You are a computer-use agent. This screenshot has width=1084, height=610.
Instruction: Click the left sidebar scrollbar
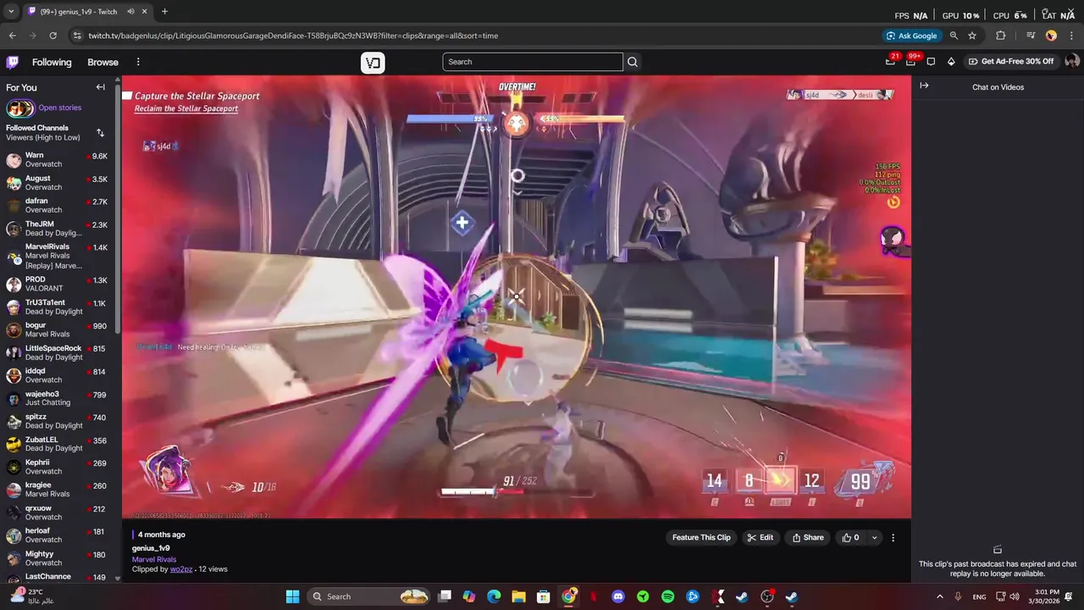coord(118,208)
